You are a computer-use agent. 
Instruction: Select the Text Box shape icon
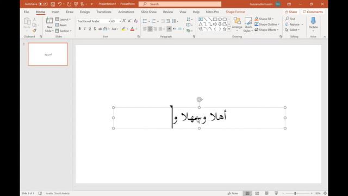point(201,20)
